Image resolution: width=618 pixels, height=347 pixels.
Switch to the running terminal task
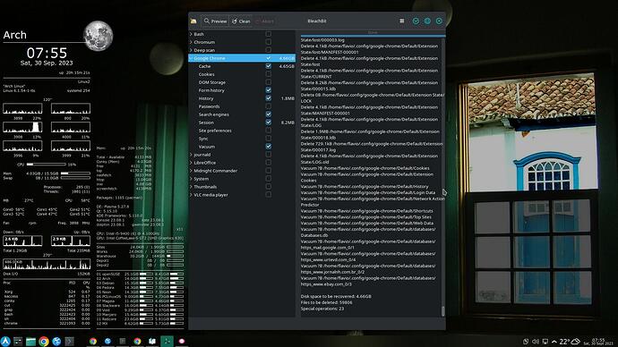click(x=123, y=341)
